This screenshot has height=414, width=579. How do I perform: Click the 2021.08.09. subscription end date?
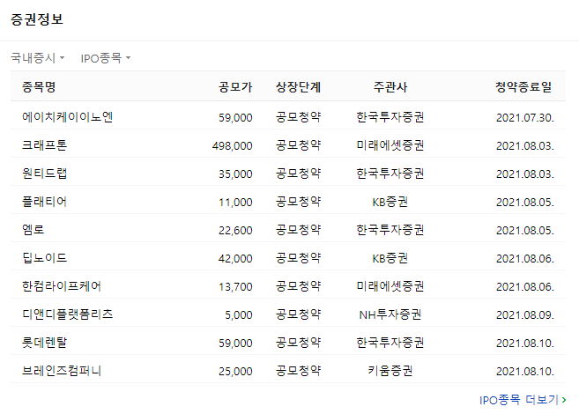pyautogui.click(x=524, y=315)
